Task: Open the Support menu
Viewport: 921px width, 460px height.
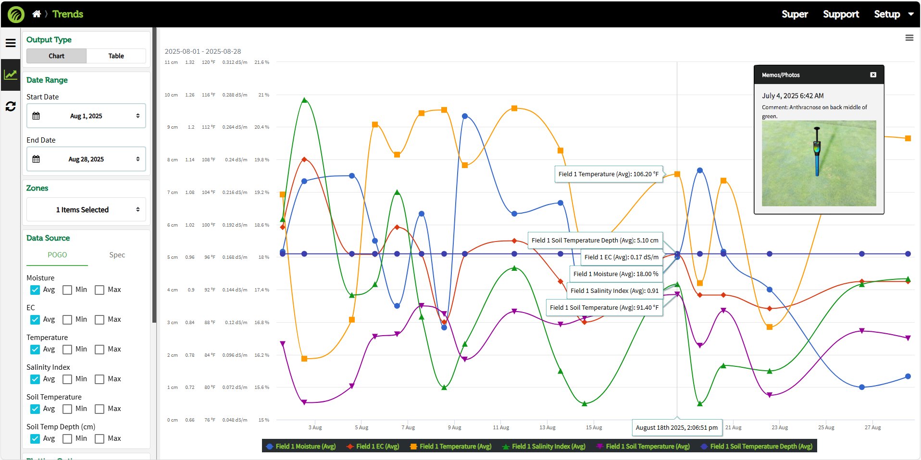Action: [841, 14]
